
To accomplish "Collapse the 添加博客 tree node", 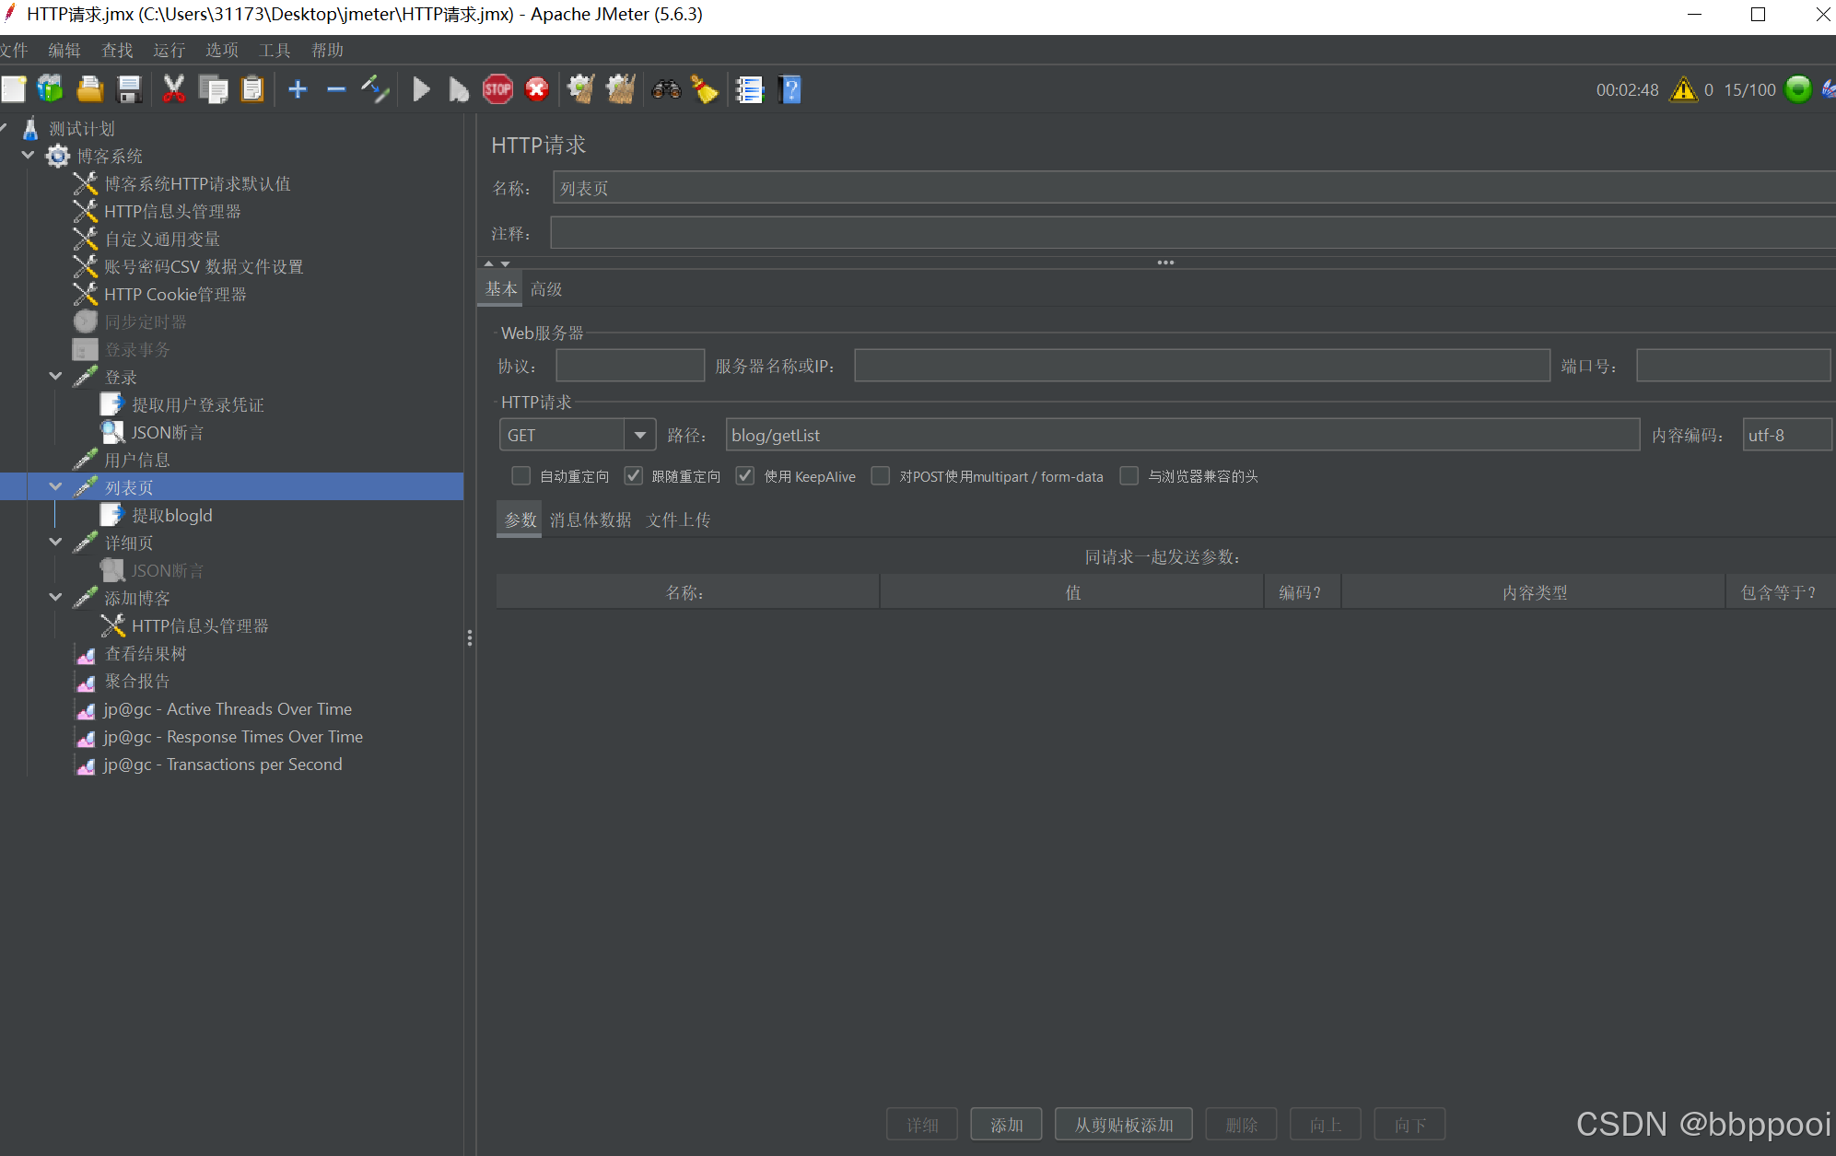I will (55, 598).
